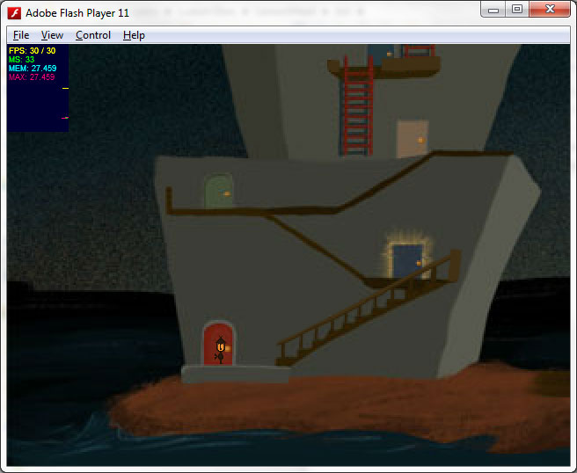Open the File menu
577x473 pixels.
pyautogui.click(x=21, y=35)
